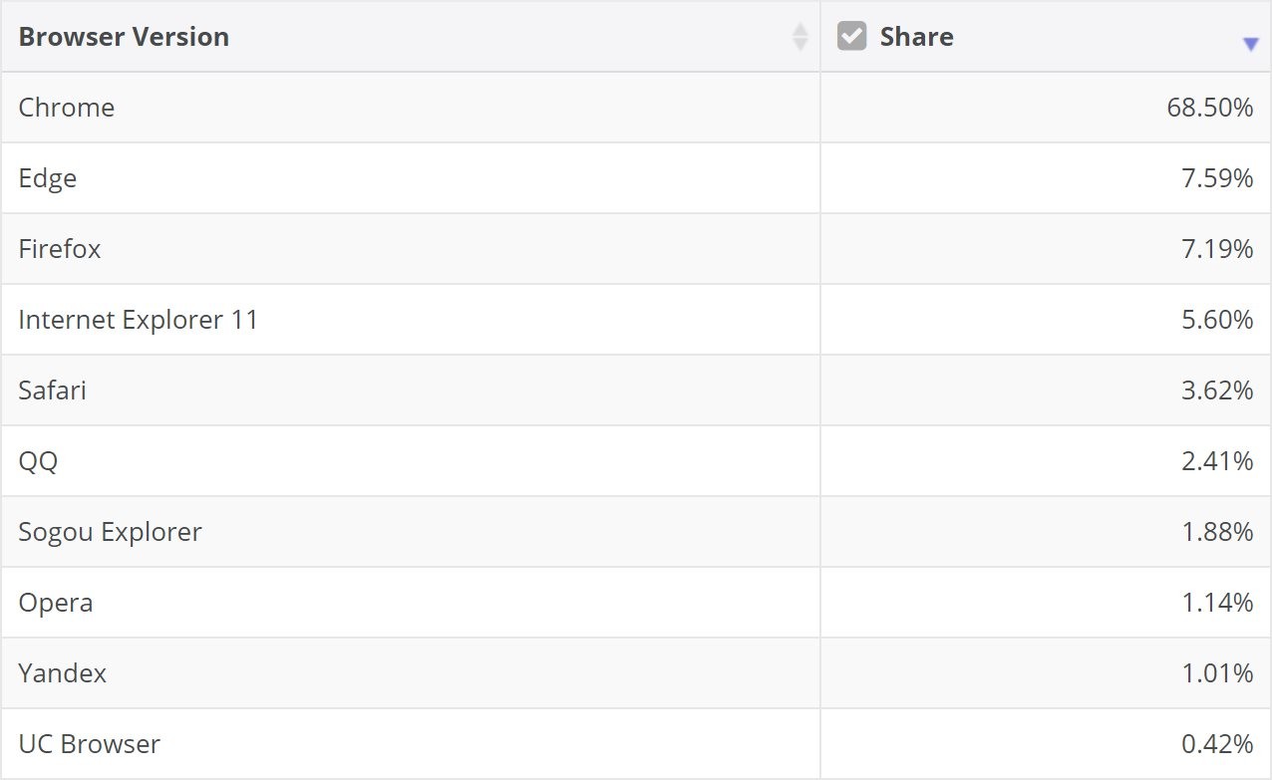Select the Opera browser cell
Viewport: 1272px width, 780px height.
tap(56, 603)
